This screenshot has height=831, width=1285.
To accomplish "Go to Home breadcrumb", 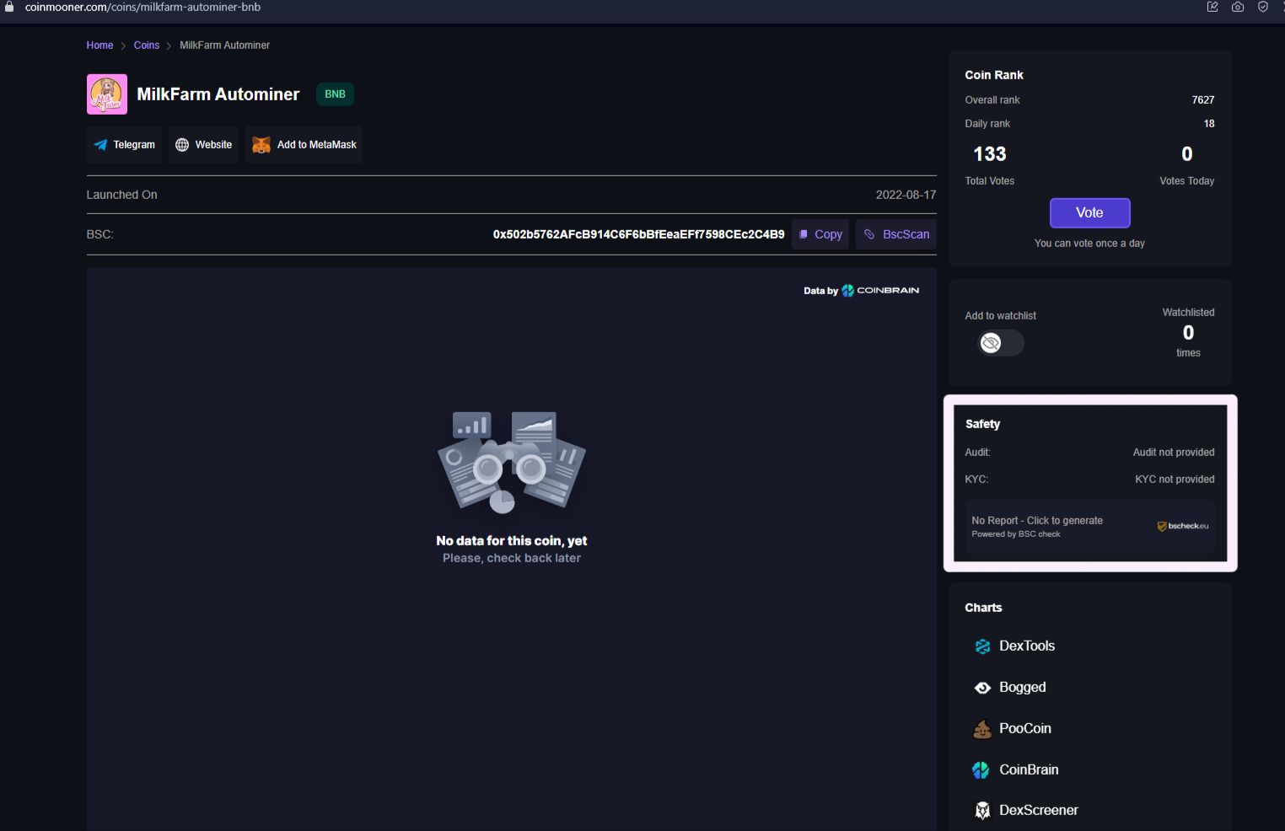I will click(99, 46).
